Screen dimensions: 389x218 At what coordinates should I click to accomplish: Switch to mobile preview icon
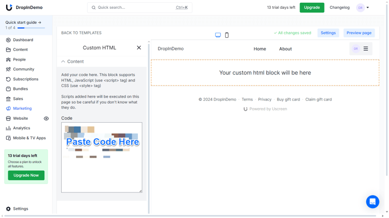[227, 35]
